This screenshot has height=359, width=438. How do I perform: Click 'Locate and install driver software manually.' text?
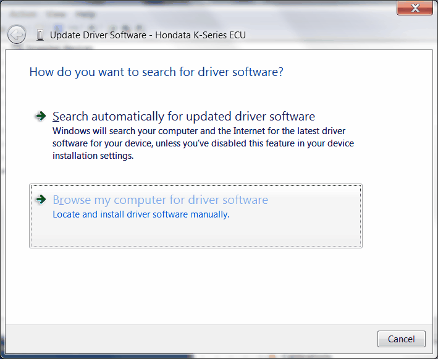pyautogui.click(x=141, y=214)
